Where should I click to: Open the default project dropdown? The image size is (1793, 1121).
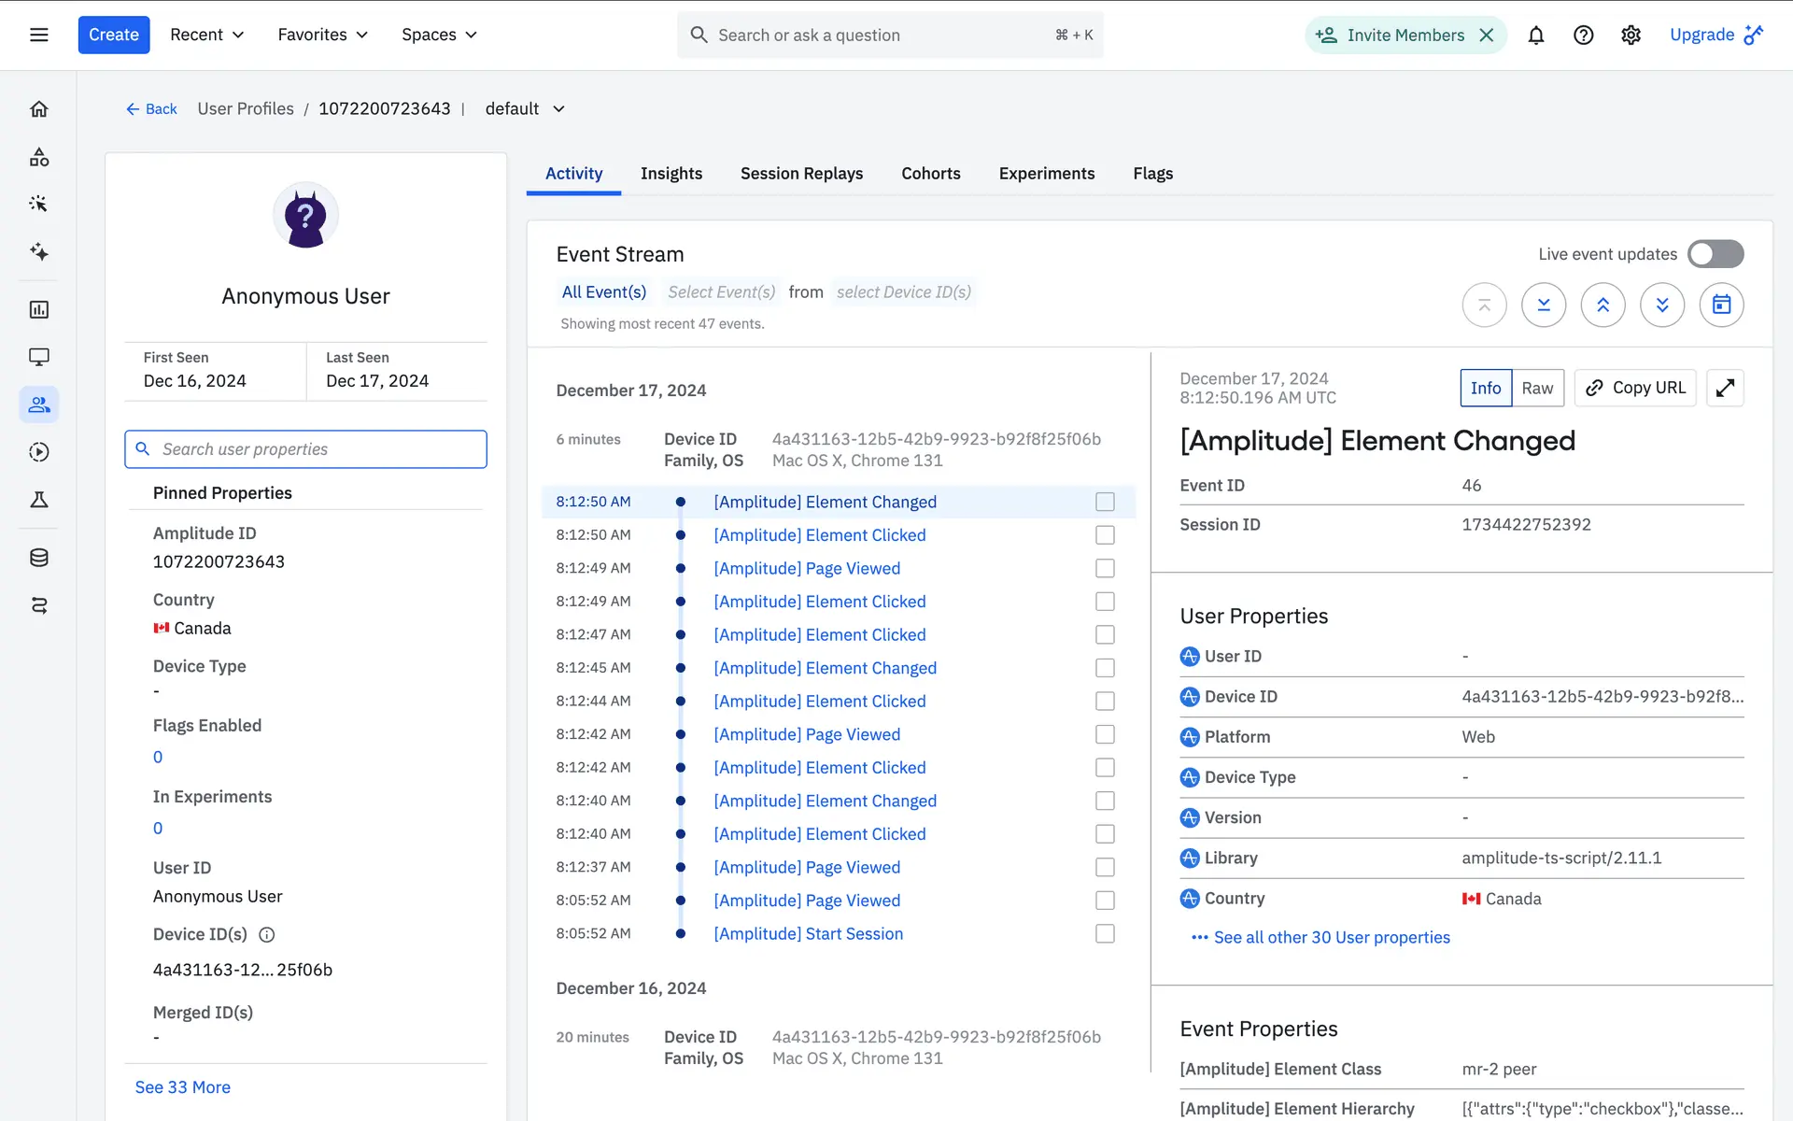tap(525, 108)
